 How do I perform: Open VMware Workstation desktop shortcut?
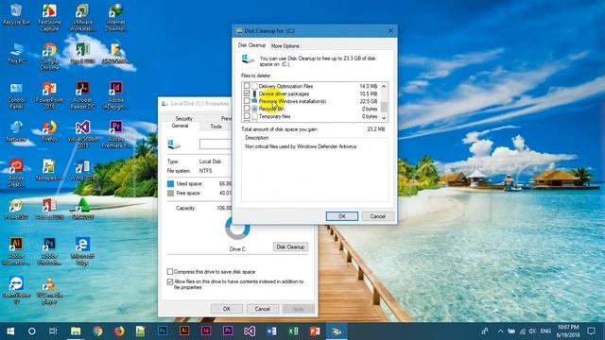click(82, 17)
